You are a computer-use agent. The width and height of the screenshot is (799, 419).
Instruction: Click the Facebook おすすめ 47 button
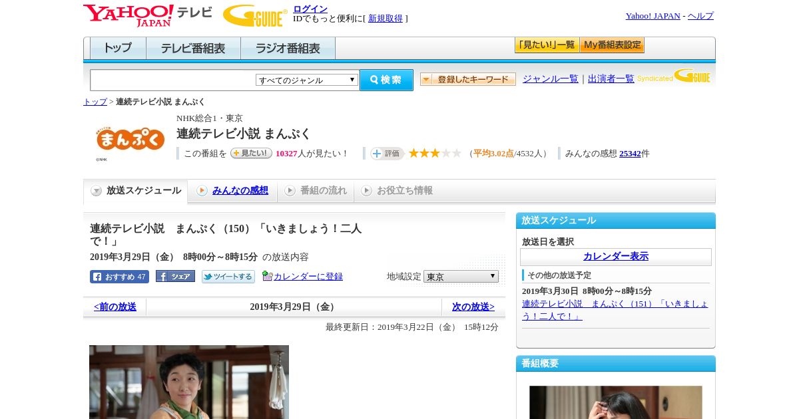[x=119, y=277]
